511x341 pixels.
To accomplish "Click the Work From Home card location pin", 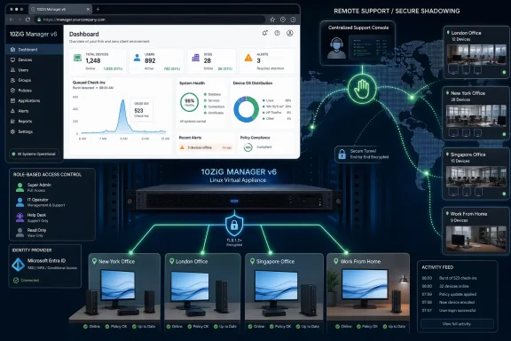I will pyautogui.click(x=336, y=261).
